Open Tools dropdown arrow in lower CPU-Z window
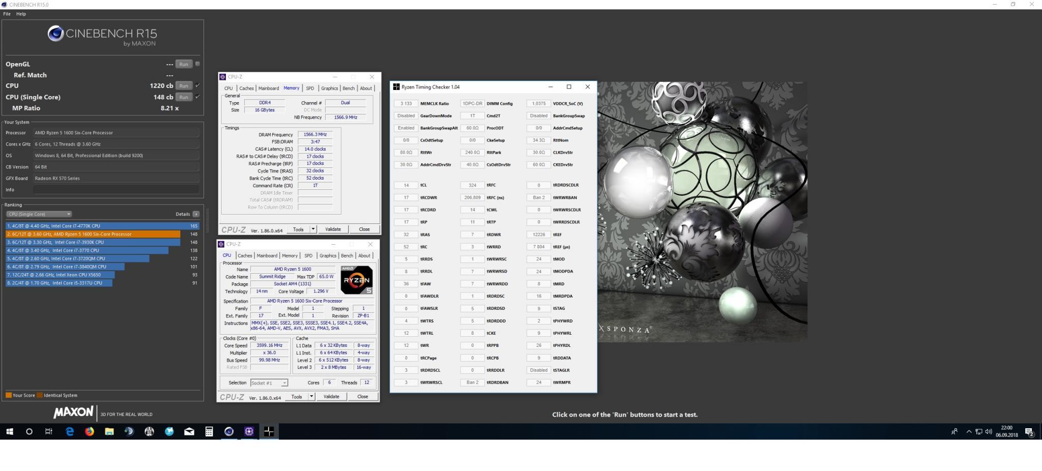The image size is (1042, 471). tap(311, 396)
